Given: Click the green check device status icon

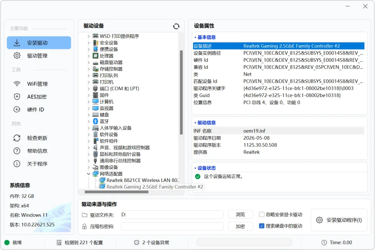Looking at the screenshot, I should pyautogui.click(x=198, y=176).
